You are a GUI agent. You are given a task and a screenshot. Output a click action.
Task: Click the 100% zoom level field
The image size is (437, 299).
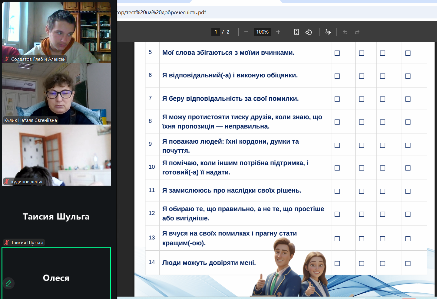tap(262, 32)
